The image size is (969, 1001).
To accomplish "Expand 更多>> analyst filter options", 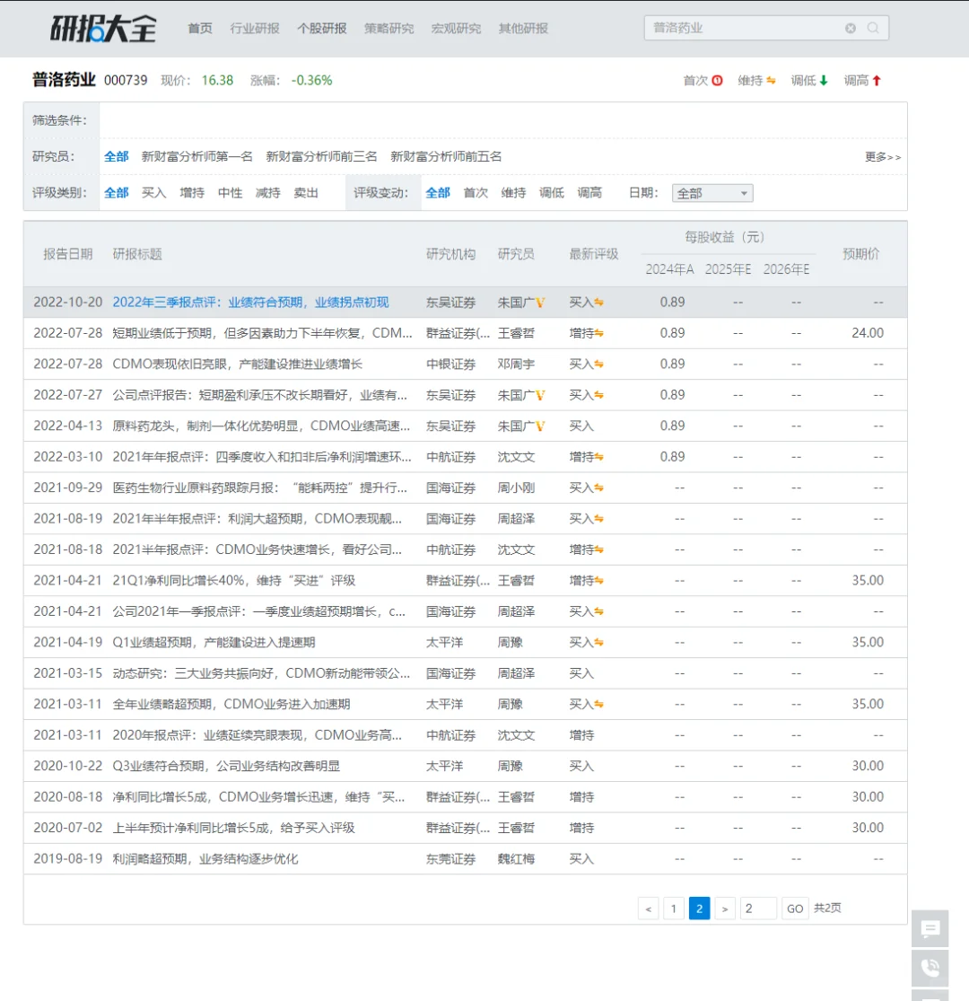I will pyautogui.click(x=883, y=157).
